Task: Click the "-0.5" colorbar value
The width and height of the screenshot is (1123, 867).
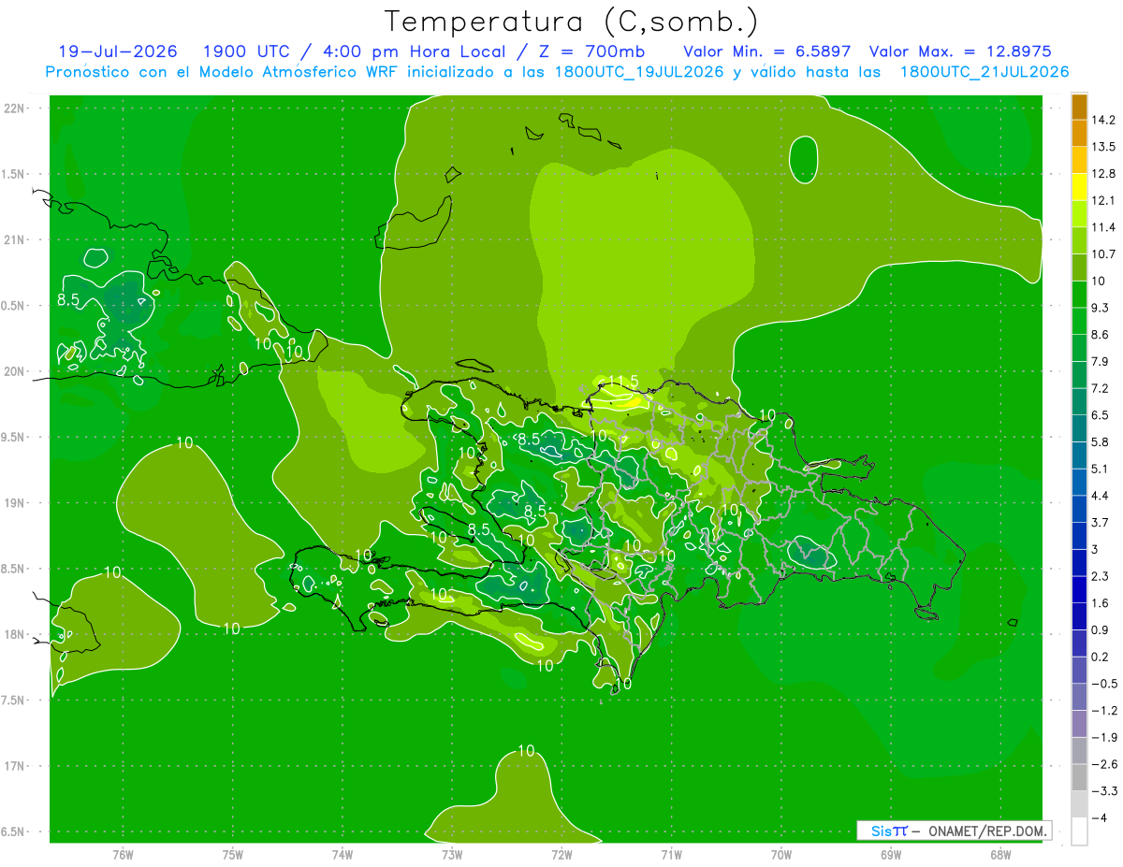Action: pos(1104,683)
